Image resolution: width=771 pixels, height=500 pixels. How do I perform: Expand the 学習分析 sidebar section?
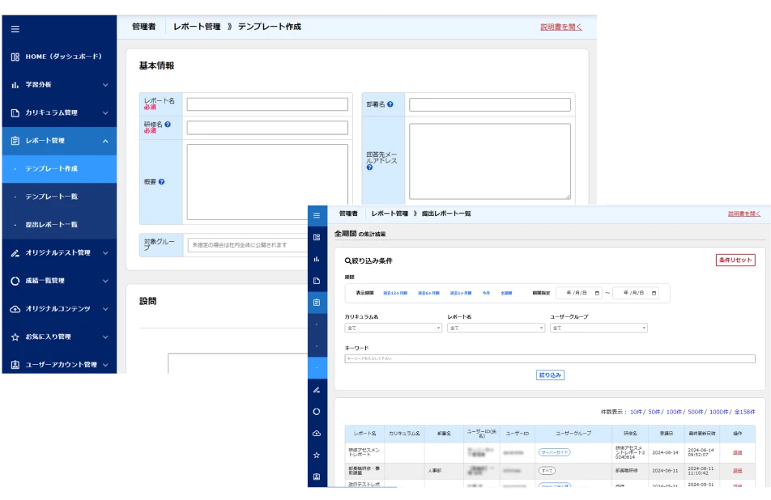click(x=105, y=85)
